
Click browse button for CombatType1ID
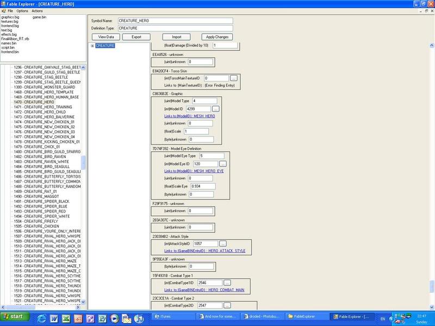click(x=227, y=283)
